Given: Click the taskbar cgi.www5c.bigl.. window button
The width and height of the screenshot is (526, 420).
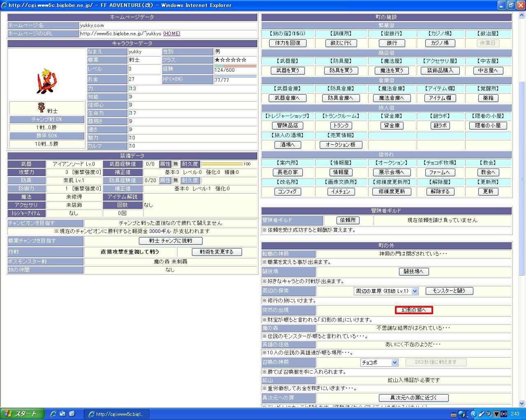Looking at the screenshot, I should click(x=117, y=414).
